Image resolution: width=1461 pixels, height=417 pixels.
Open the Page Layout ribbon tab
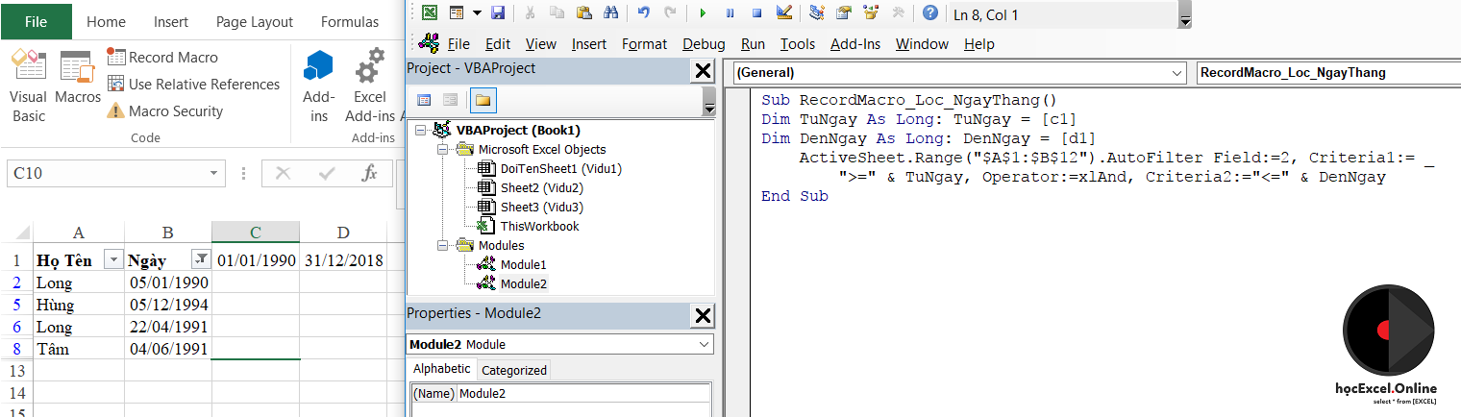tap(255, 21)
